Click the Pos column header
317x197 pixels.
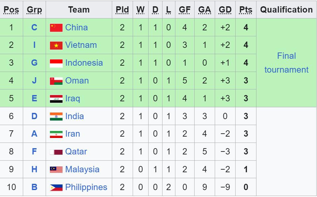click(x=11, y=10)
